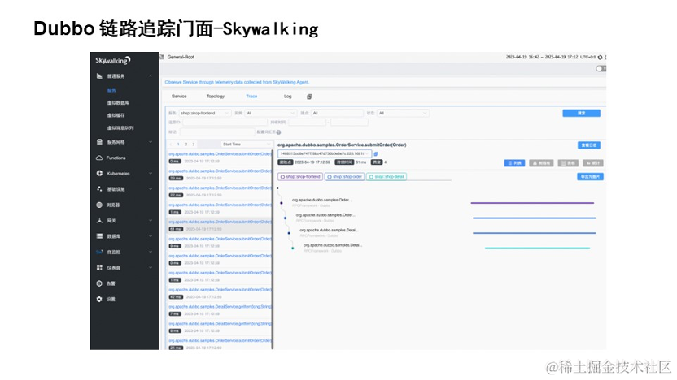
Task: Toggle the shop::shop-frontend legend tag
Action: (300, 177)
